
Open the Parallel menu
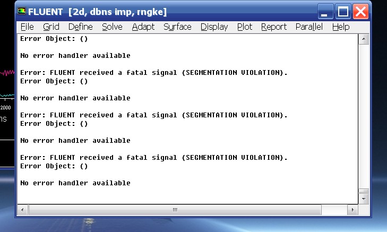(309, 27)
